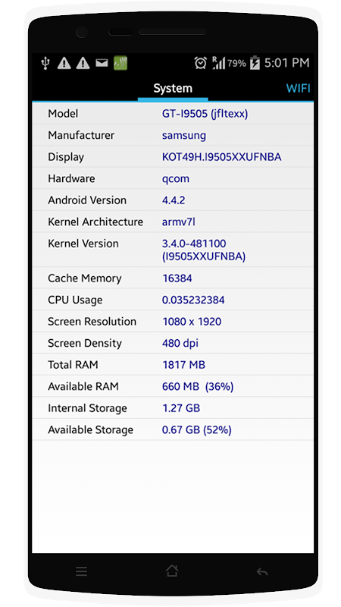This screenshot has width=341, height=607.
Task: Tap the hardware menu key
Action: click(x=81, y=572)
